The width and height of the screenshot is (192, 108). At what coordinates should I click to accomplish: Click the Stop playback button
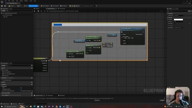point(75,6)
